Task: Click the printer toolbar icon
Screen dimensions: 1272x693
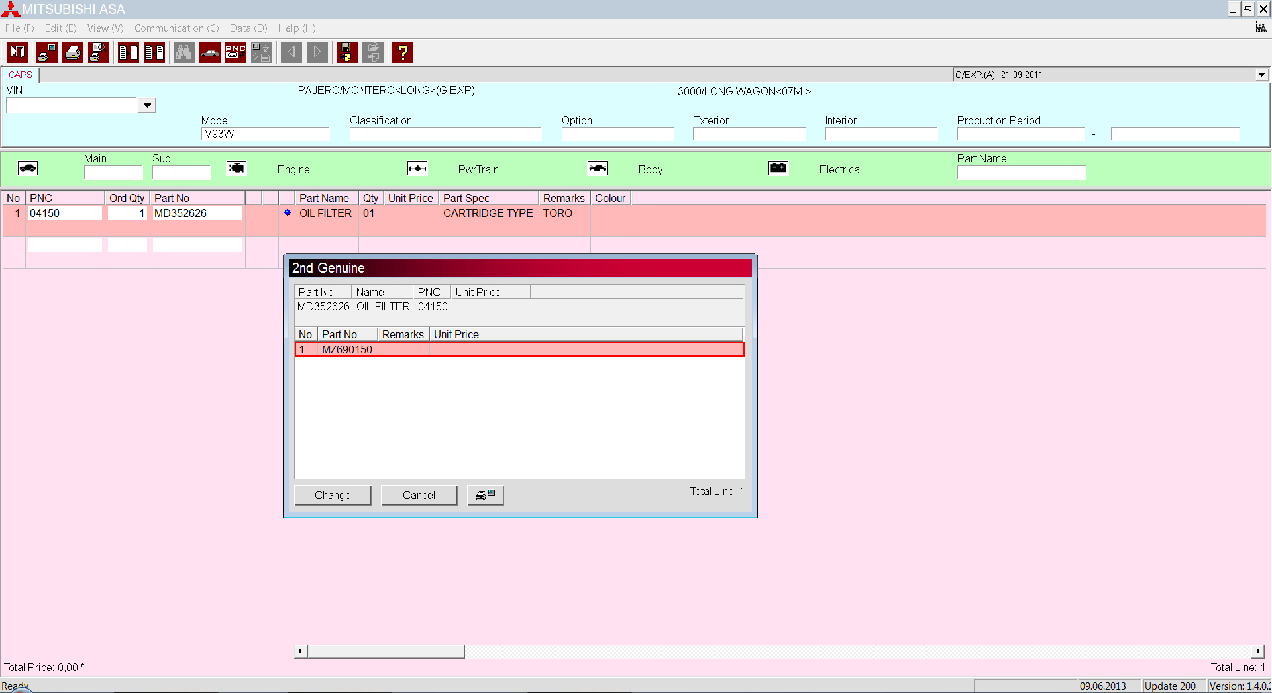Action: 73,52
